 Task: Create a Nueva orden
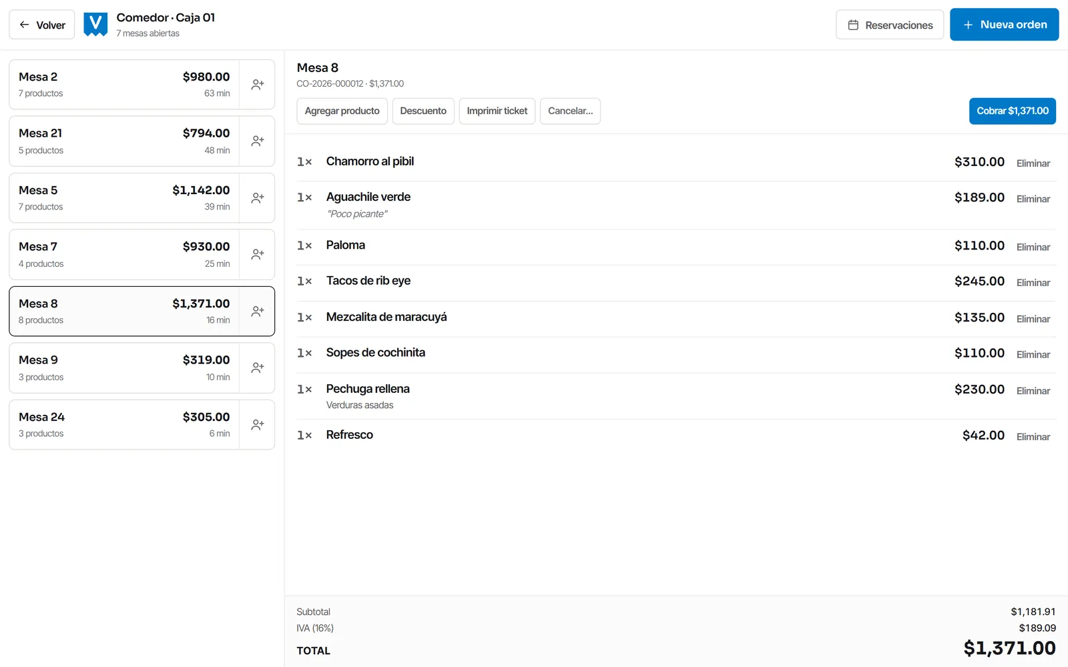(x=1004, y=25)
